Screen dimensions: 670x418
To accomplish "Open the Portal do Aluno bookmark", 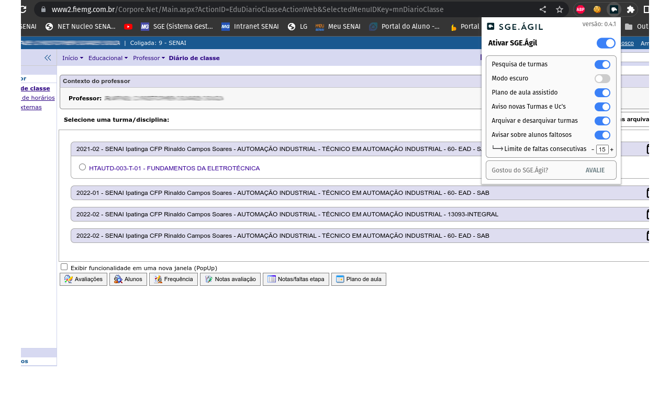I will coord(405,27).
